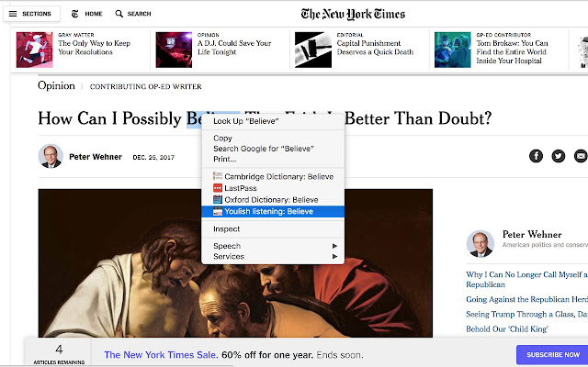Screen dimensions: 588x367
Task: Open the New York Times Sale link
Action: (x=161, y=355)
